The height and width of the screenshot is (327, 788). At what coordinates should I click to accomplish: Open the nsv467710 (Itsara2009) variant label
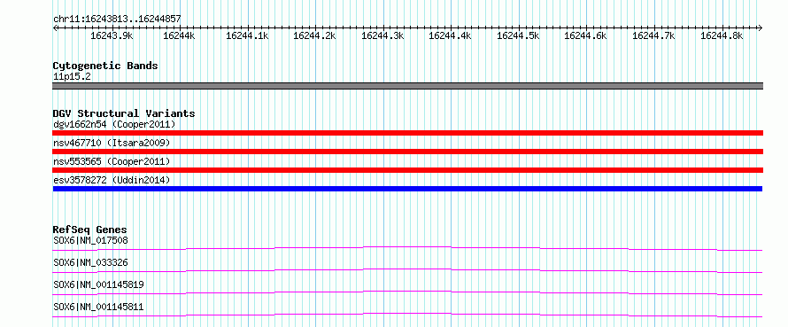tap(112, 143)
